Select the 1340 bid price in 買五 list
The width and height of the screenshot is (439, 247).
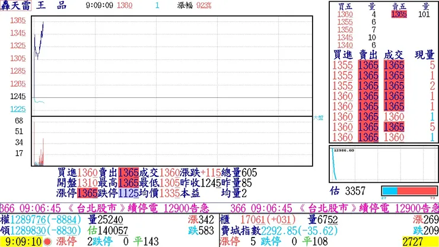(x=345, y=45)
